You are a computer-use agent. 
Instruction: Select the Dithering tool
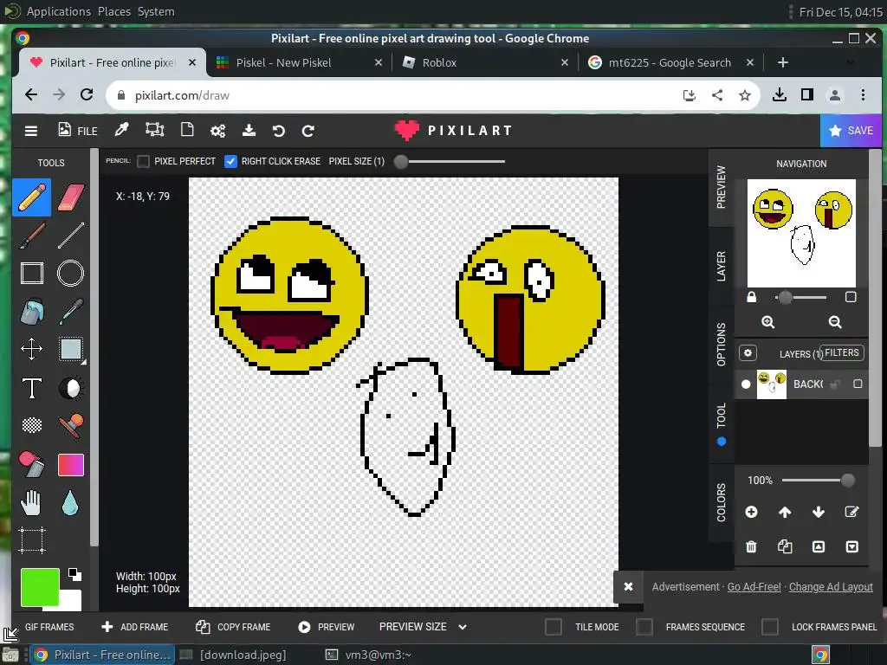(x=32, y=425)
